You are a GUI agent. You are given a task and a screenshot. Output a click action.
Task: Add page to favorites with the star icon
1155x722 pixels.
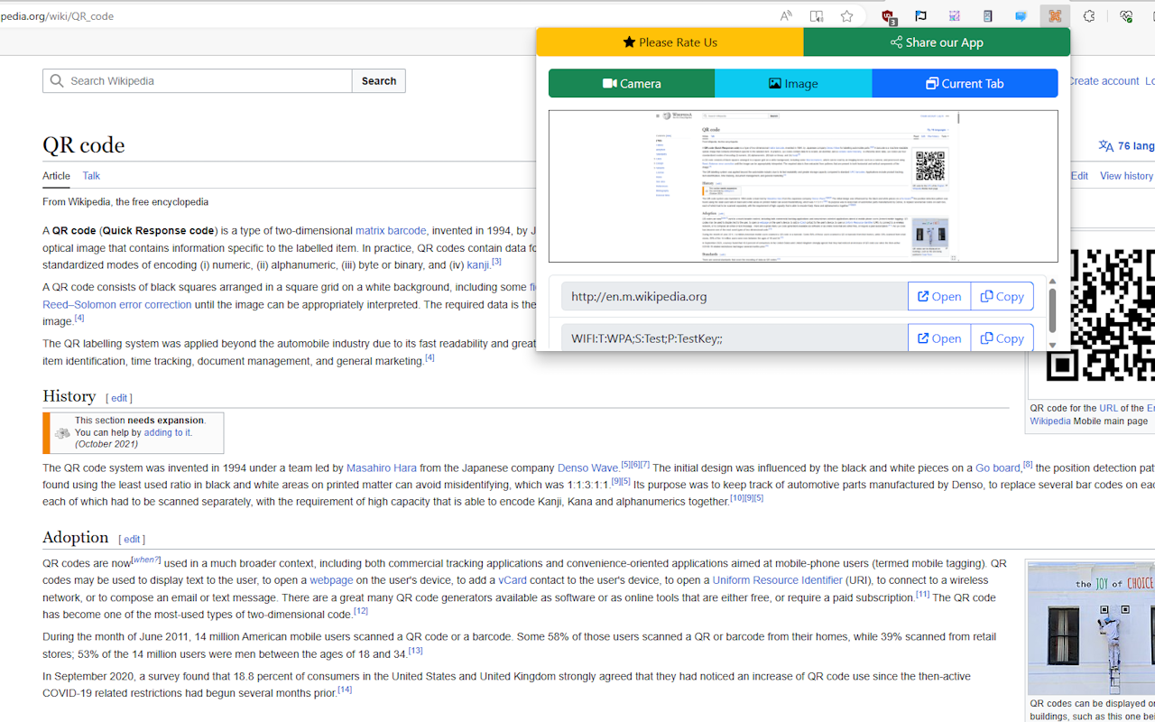point(846,15)
